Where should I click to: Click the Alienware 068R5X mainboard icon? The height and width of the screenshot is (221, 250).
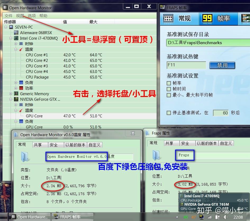click(16, 33)
